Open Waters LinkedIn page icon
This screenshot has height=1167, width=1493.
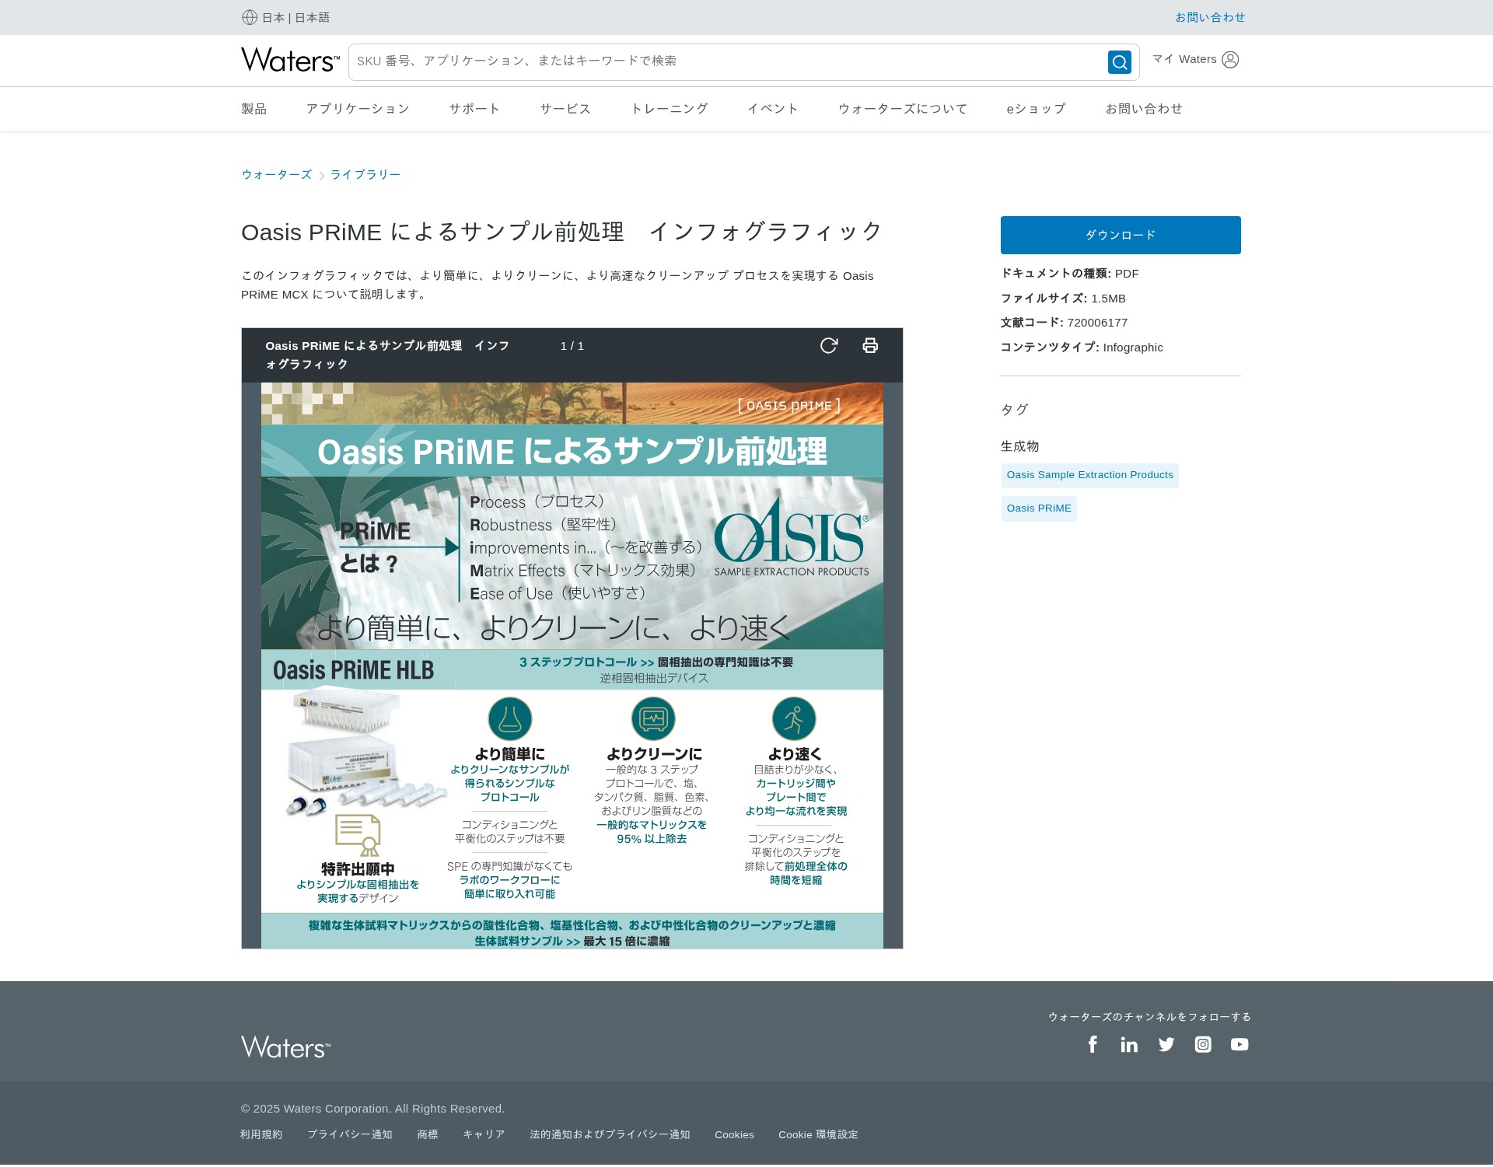[x=1129, y=1044]
